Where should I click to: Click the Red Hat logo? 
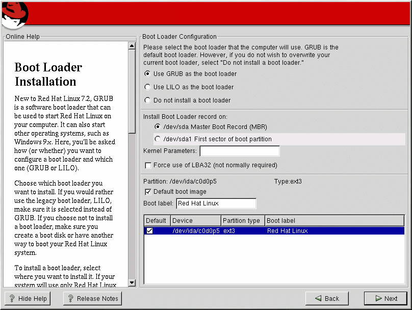(15, 15)
